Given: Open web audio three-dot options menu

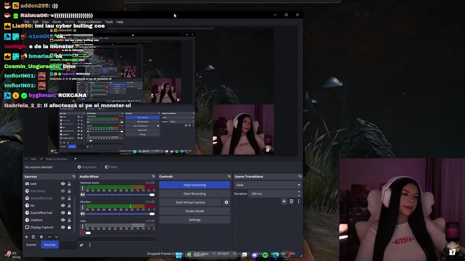Looking at the screenshot, I should pyautogui.click(x=82, y=227).
